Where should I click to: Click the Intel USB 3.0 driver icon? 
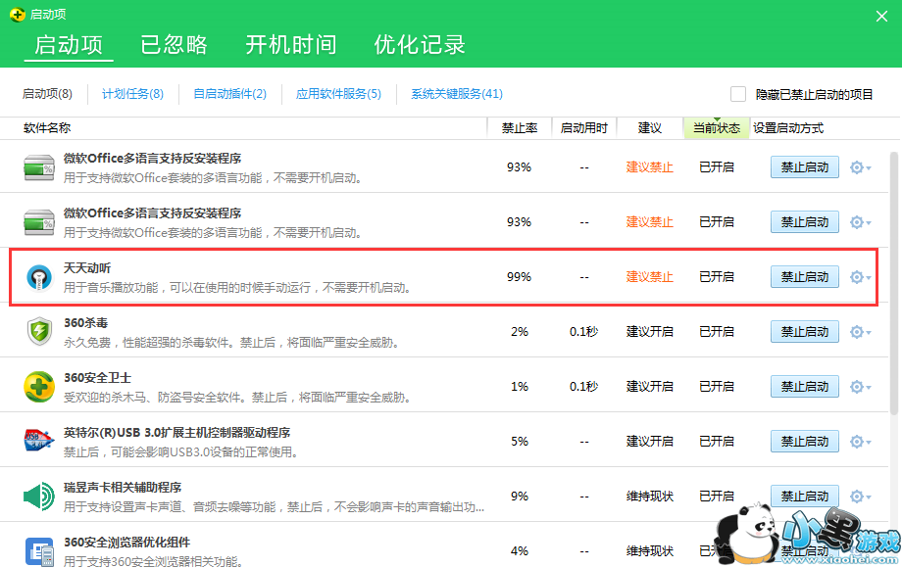coord(38,442)
